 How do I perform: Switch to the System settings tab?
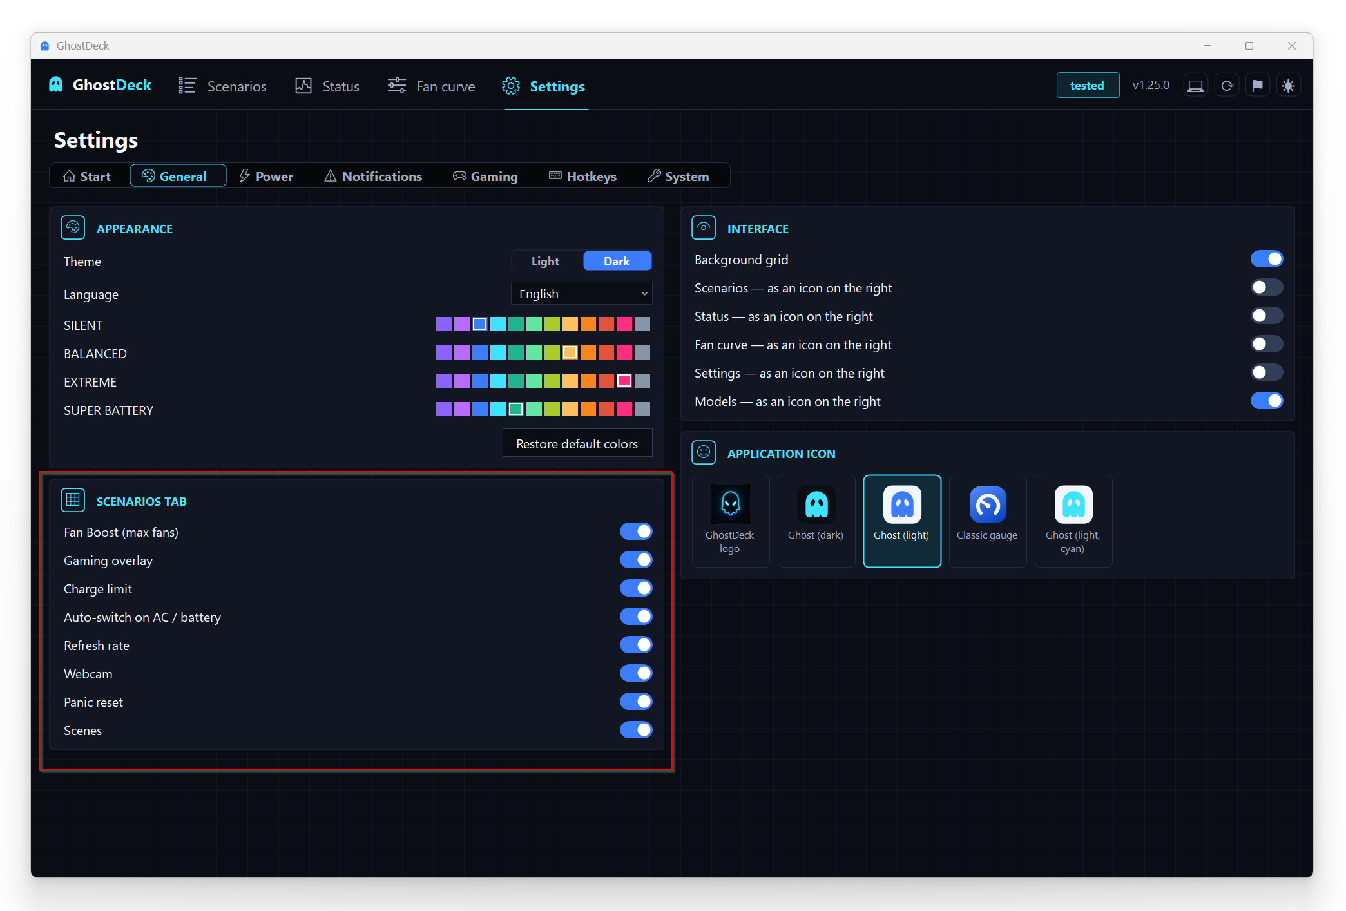(x=678, y=177)
